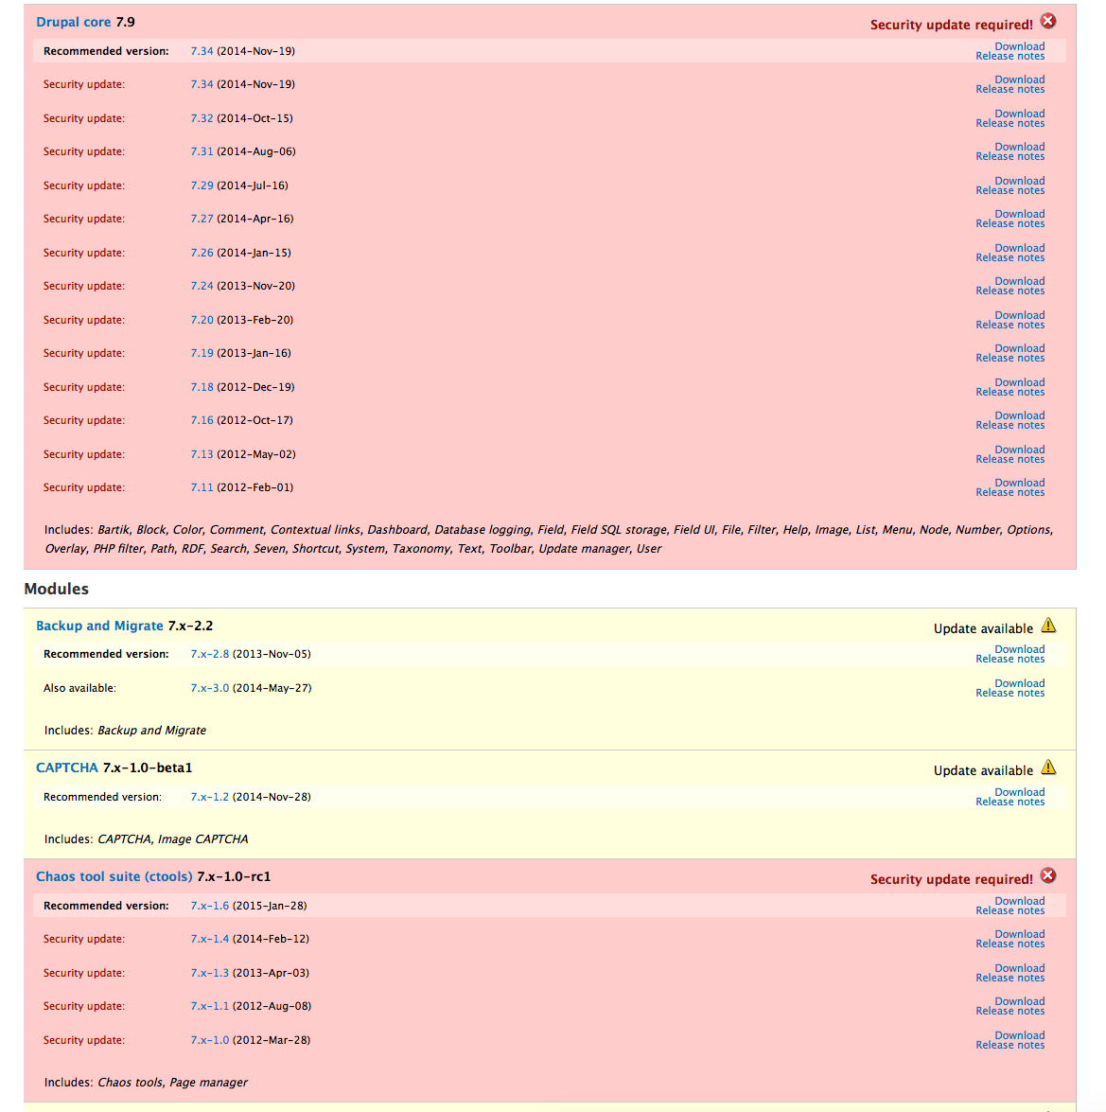
Task: Open ctools 7.x-1.4 security update link
Action: coord(210,939)
